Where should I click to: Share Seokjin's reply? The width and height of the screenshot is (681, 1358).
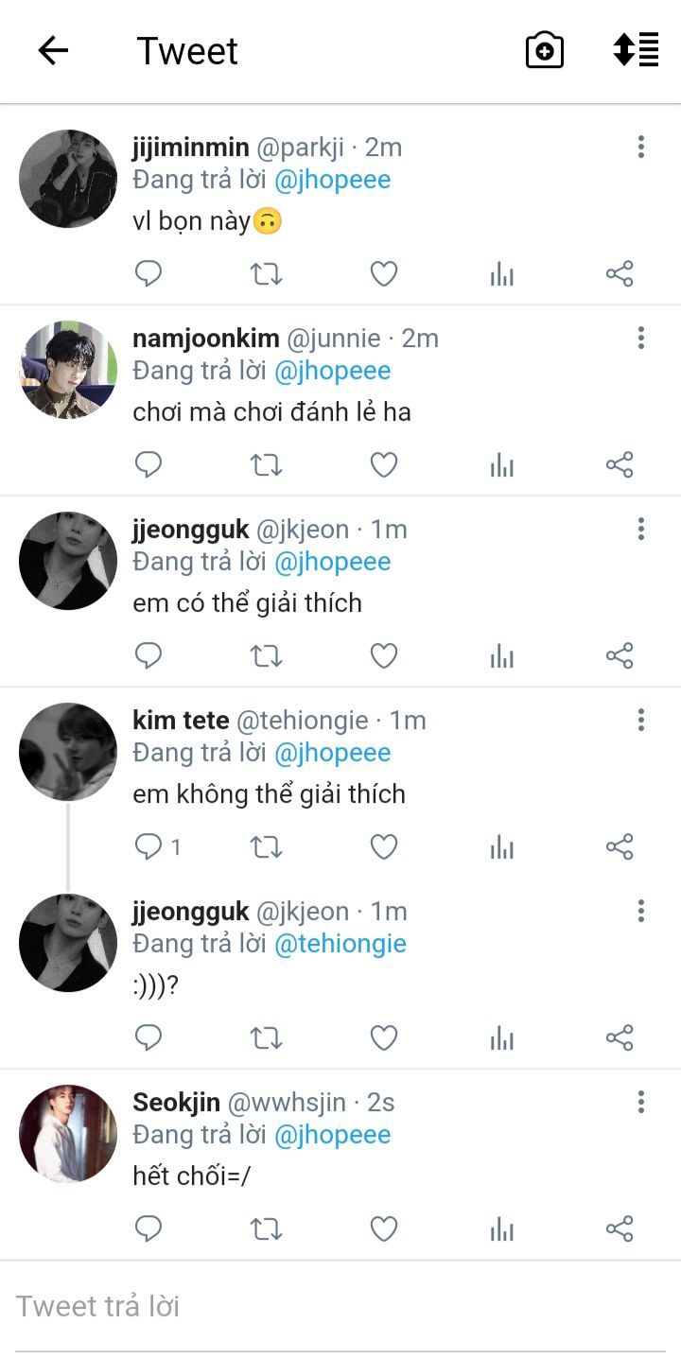coord(620,1229)
